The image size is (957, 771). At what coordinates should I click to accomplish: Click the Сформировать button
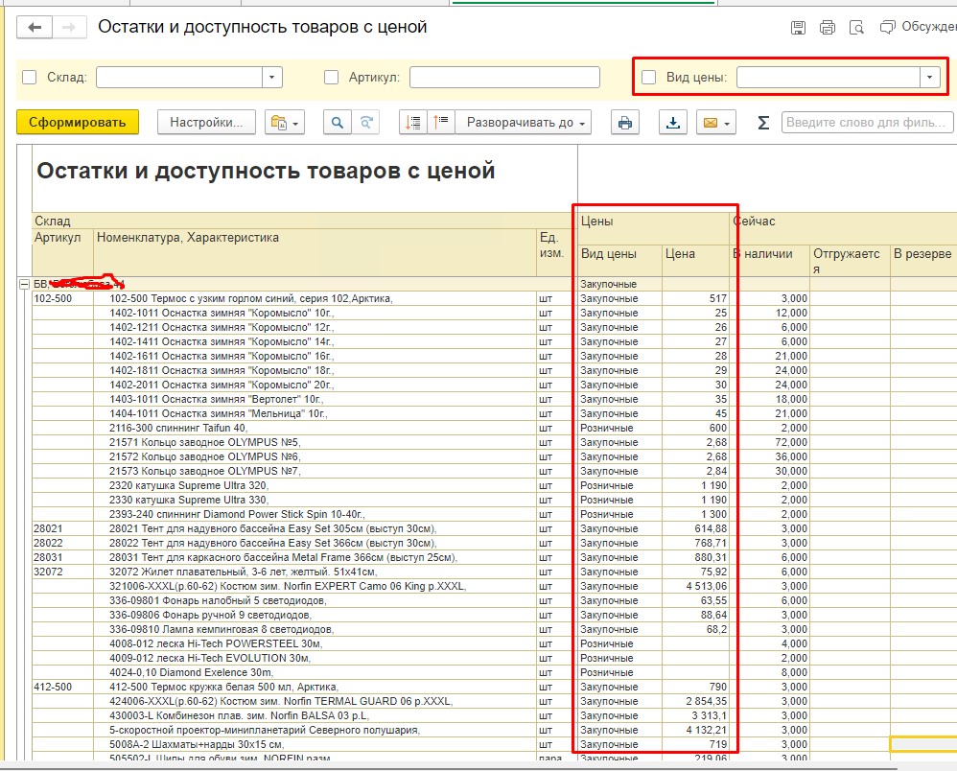[x=78, y=123]
